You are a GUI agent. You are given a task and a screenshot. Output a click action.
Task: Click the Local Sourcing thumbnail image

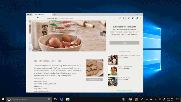click(113, 82)
